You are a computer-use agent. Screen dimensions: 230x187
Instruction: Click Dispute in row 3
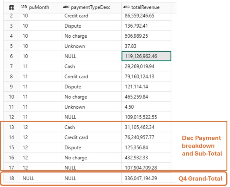[73, 26]
